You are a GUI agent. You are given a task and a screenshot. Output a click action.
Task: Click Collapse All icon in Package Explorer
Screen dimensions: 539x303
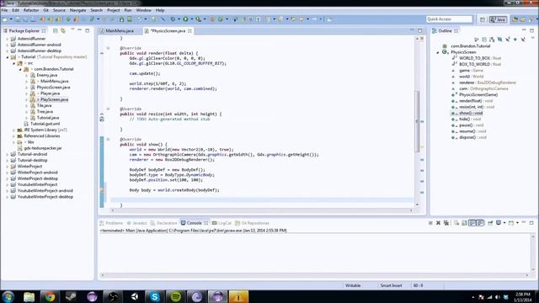click(x=56, y=31)
